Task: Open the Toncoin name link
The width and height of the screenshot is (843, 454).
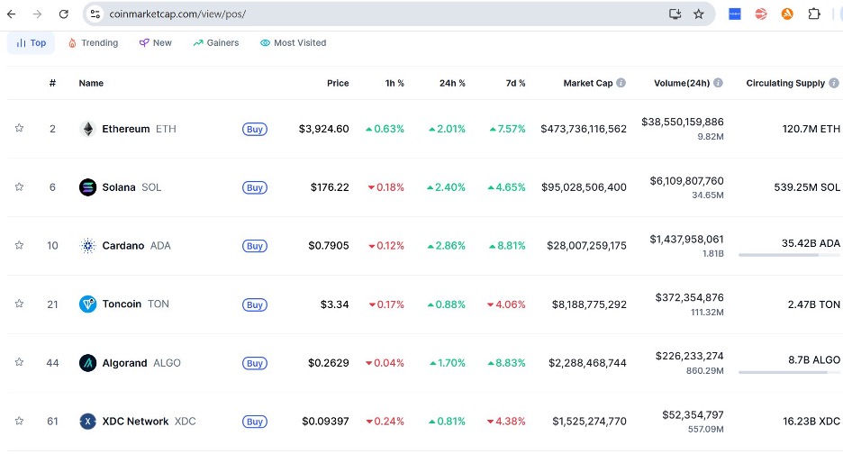Action: pyautogui.click(x=122, y=304)
